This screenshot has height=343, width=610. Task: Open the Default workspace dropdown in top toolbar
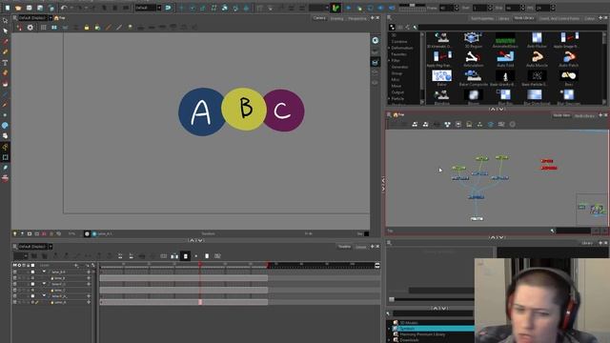coord(159,8)
